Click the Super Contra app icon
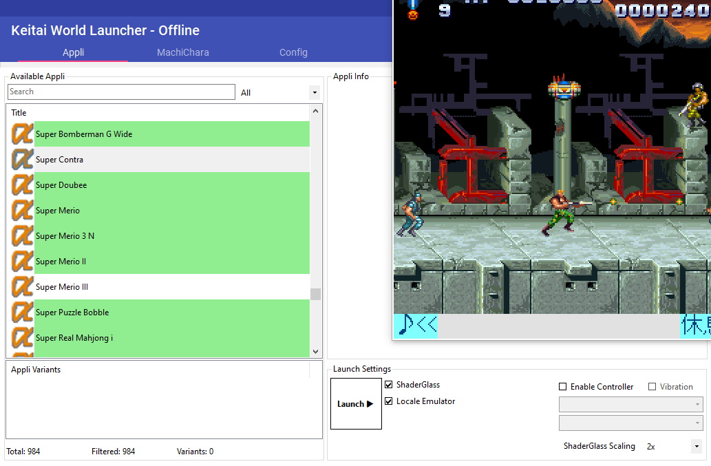The width and height of the screenshot is (711, 466). [22, 160]
